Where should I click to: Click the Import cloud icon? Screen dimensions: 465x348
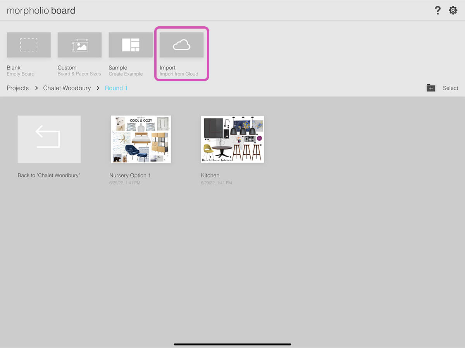181,45
